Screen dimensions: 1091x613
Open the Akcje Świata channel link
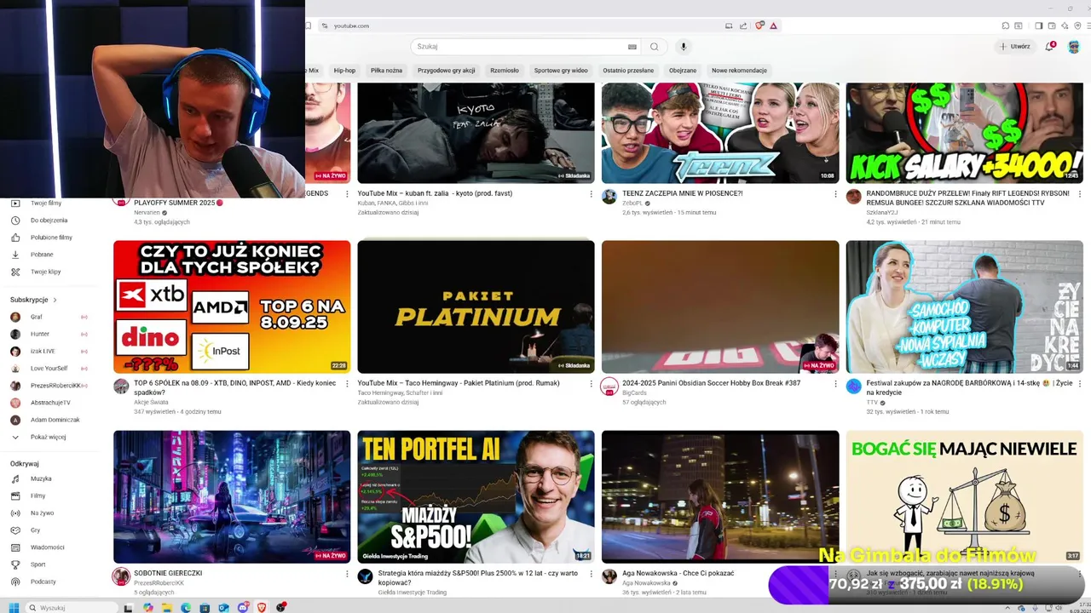click(151, 402)
